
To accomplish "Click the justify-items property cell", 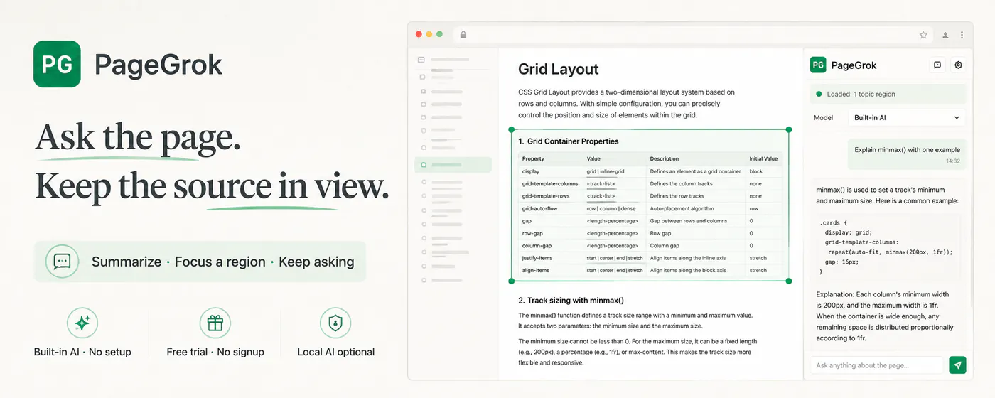I will click(x=537, y=258).
